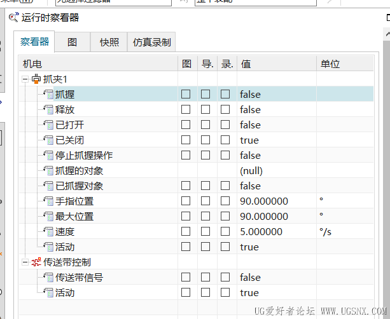Collapse the 抓夹1 tree node
Screen dimensions: 390x319
[x=25, y=79]
